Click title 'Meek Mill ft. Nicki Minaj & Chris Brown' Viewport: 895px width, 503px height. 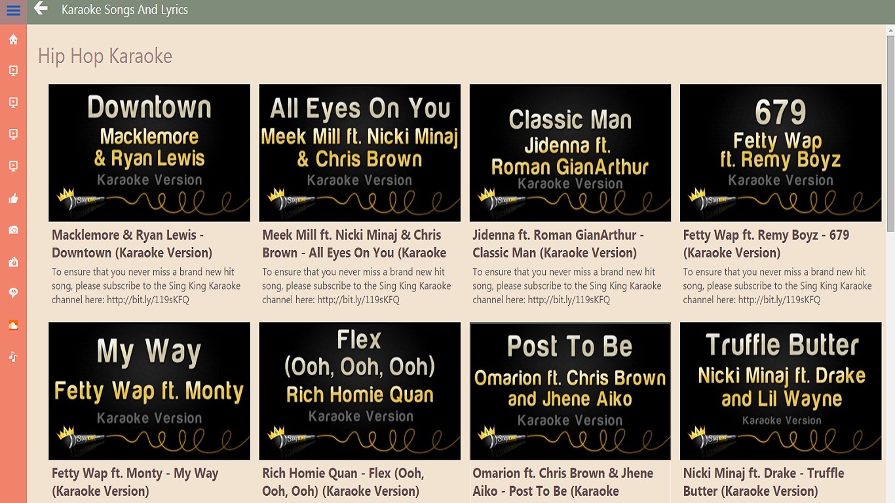pyautogui.click(x=354, y=244)
